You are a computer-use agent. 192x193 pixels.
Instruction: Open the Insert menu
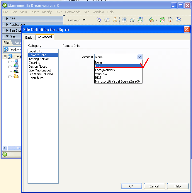point(35,12)
